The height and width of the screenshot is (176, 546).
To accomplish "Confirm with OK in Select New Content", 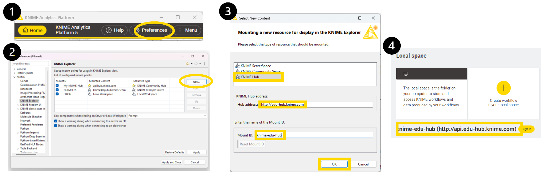I will pyautogui.click(x=334, y=164).
